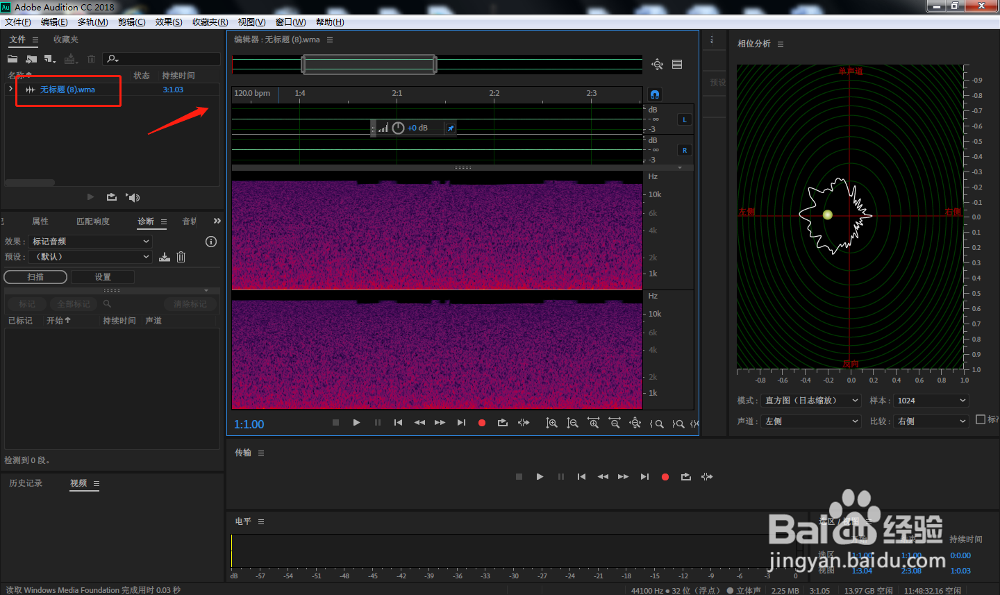Click the 设置 settings button

click(x=103, y=276)
